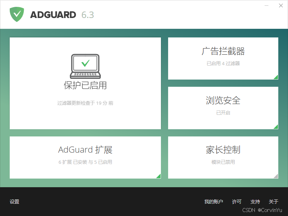Open the 浏览安全 module title
This screenshot has height=216, width=288.
tap(223, 100)
